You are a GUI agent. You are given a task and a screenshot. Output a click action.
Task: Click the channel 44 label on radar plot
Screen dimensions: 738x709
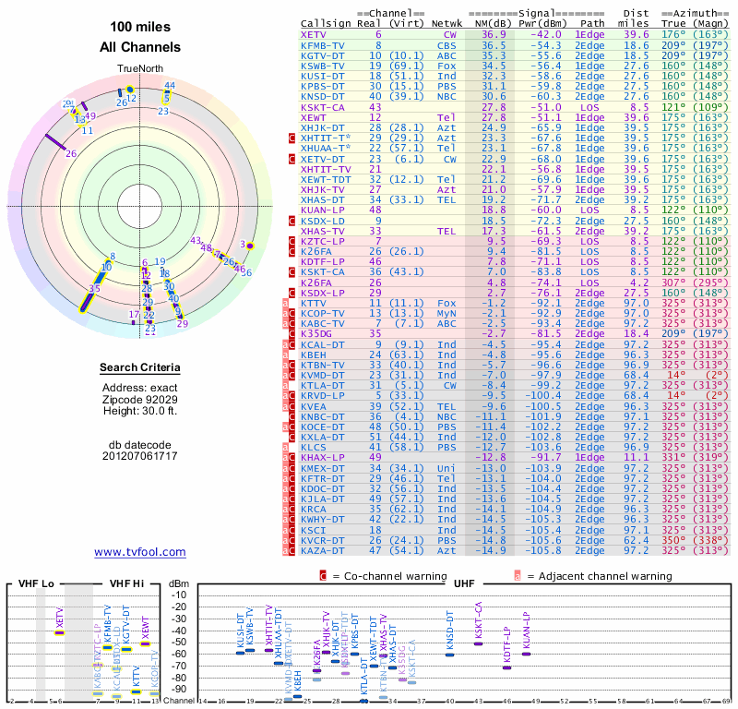click(170, 85)
